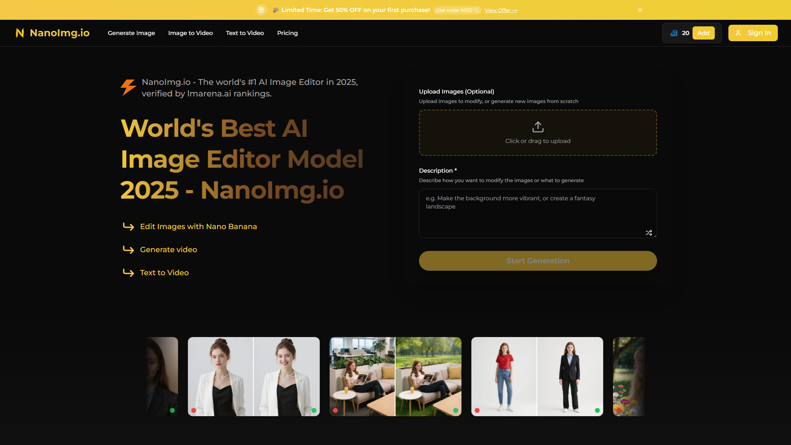Screen dimensions: 791x445
Task: Click the upload arrow icon
Action: pyautogui.click(x=538, y=127)
